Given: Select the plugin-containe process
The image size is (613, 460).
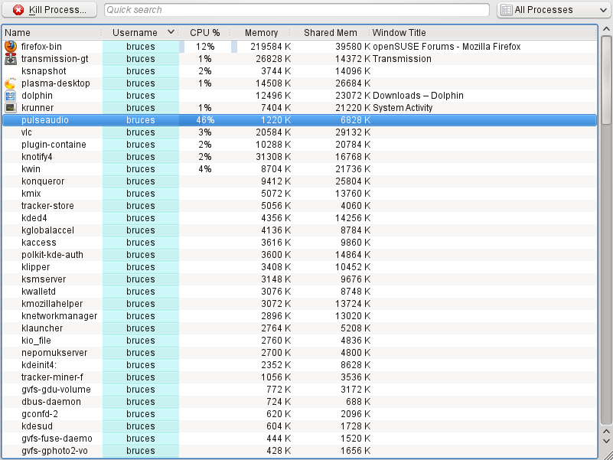Looking at the screenshot, I should click(x=54, y=145).
